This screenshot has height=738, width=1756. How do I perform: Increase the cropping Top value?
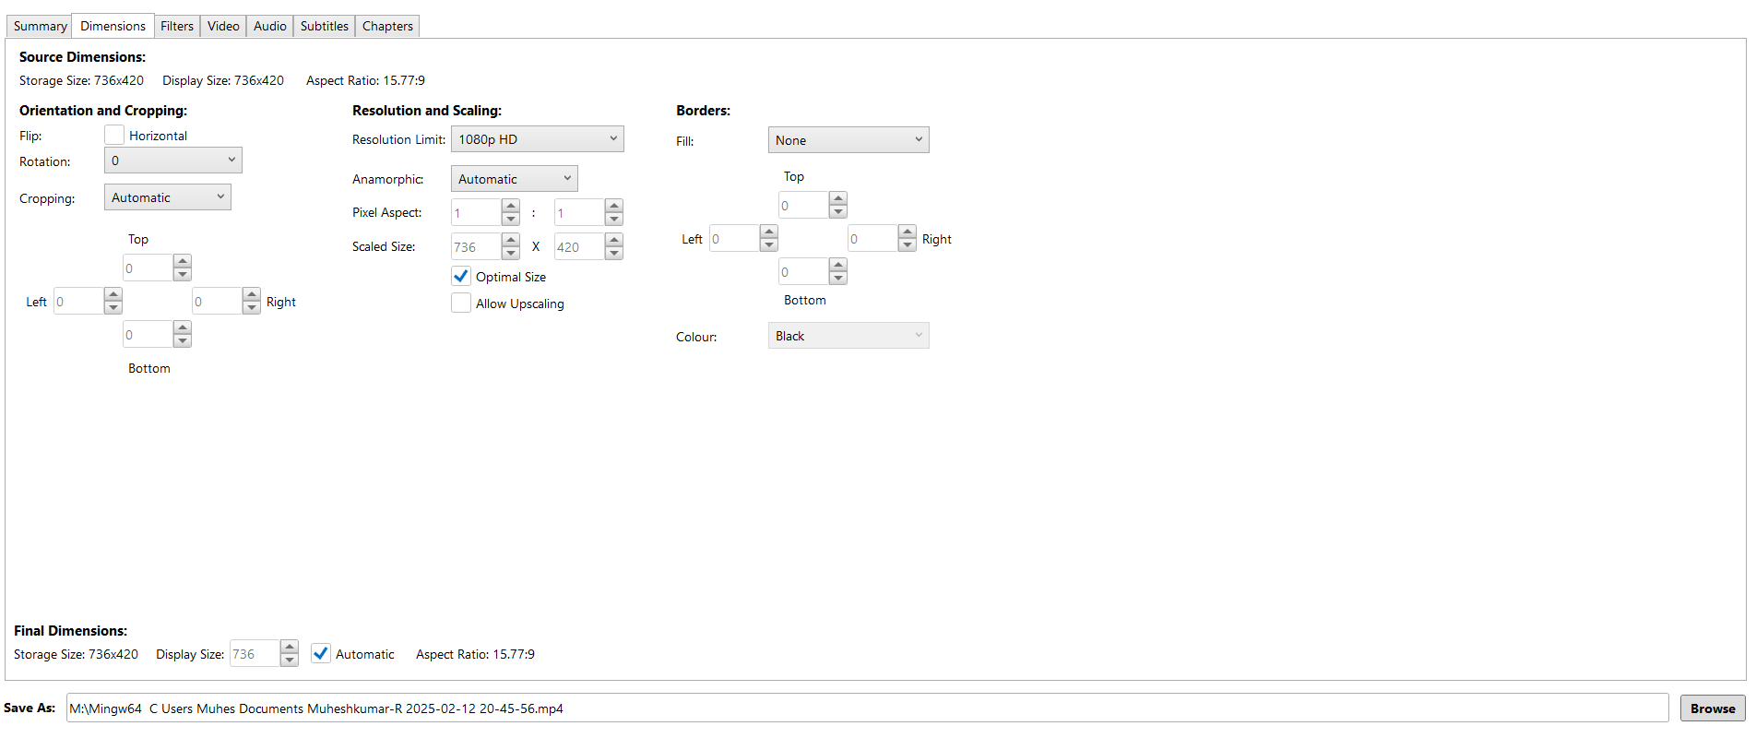pyautogui.click(x=183, y=261)
